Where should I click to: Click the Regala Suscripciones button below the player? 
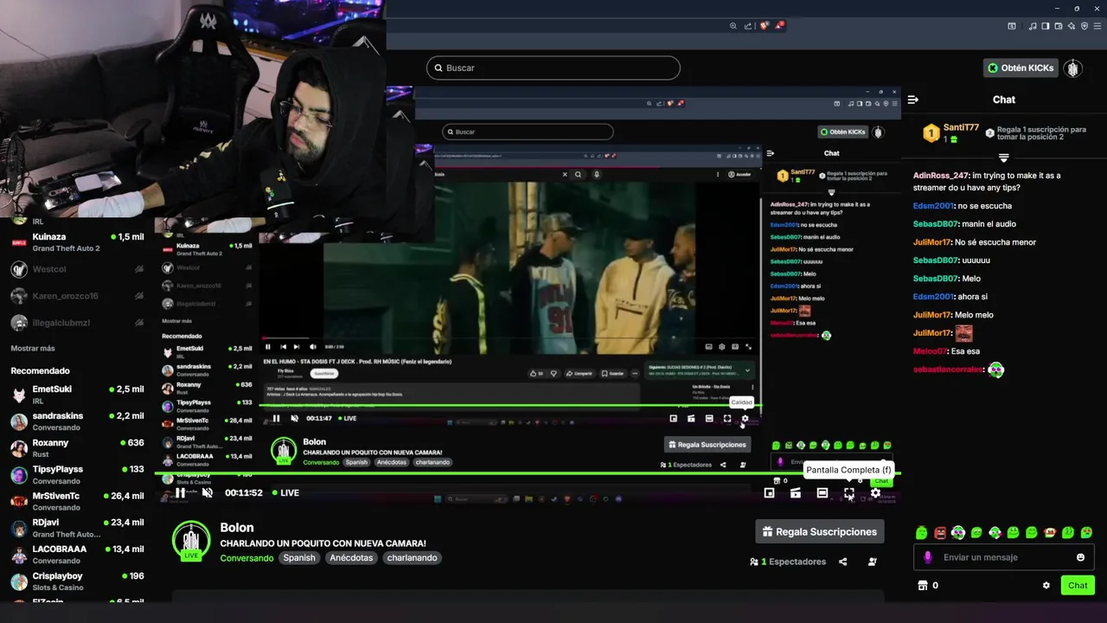pyautogui.click(x=820, y=531)
